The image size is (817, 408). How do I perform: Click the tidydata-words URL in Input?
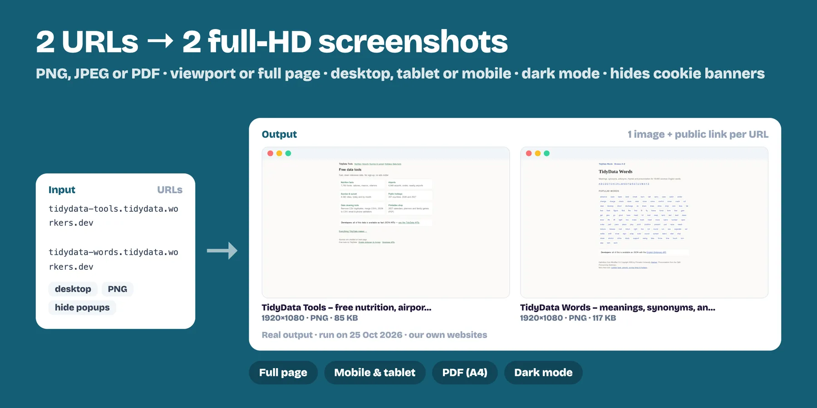113,259
